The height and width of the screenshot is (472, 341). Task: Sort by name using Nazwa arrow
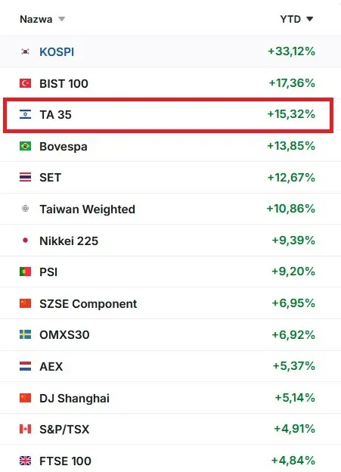[x=61, y=19]
